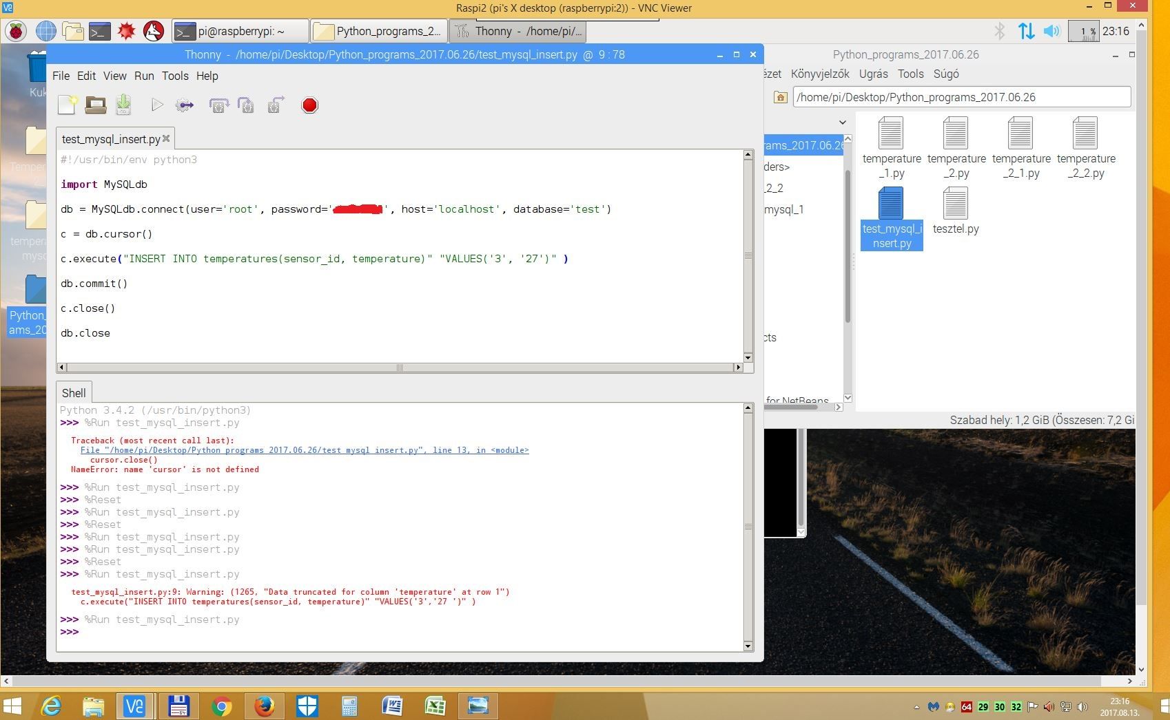Click the file manager address path field
The width and height of the screenshot is (1170, 720).
pos(962,97)
